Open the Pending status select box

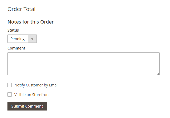coord(22,39)
